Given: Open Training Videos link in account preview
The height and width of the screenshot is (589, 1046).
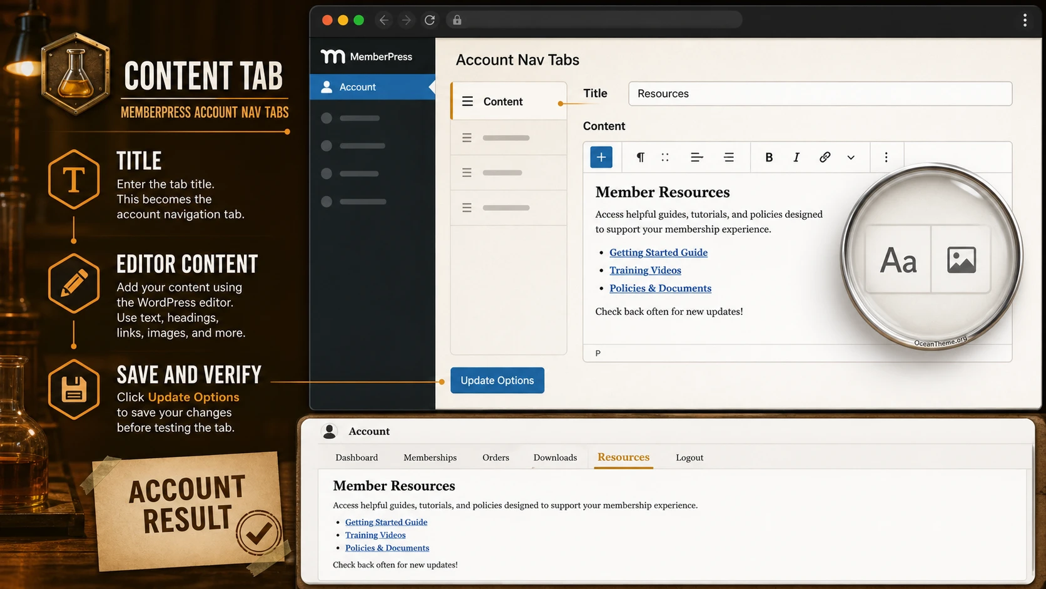Looking at the screenshot, I should click(375, 535).
